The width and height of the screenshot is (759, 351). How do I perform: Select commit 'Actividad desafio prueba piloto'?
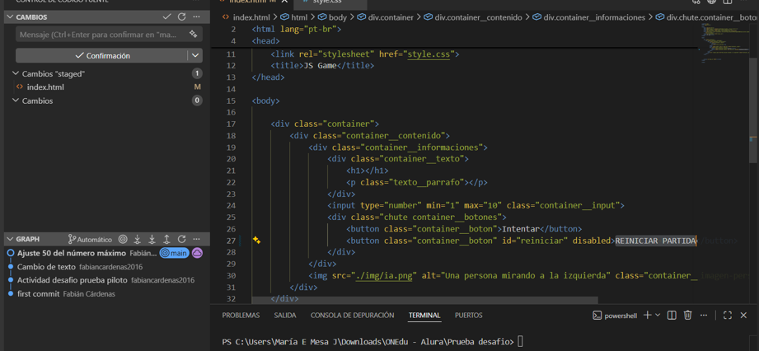pyautogui.click(x=73, y=280)
